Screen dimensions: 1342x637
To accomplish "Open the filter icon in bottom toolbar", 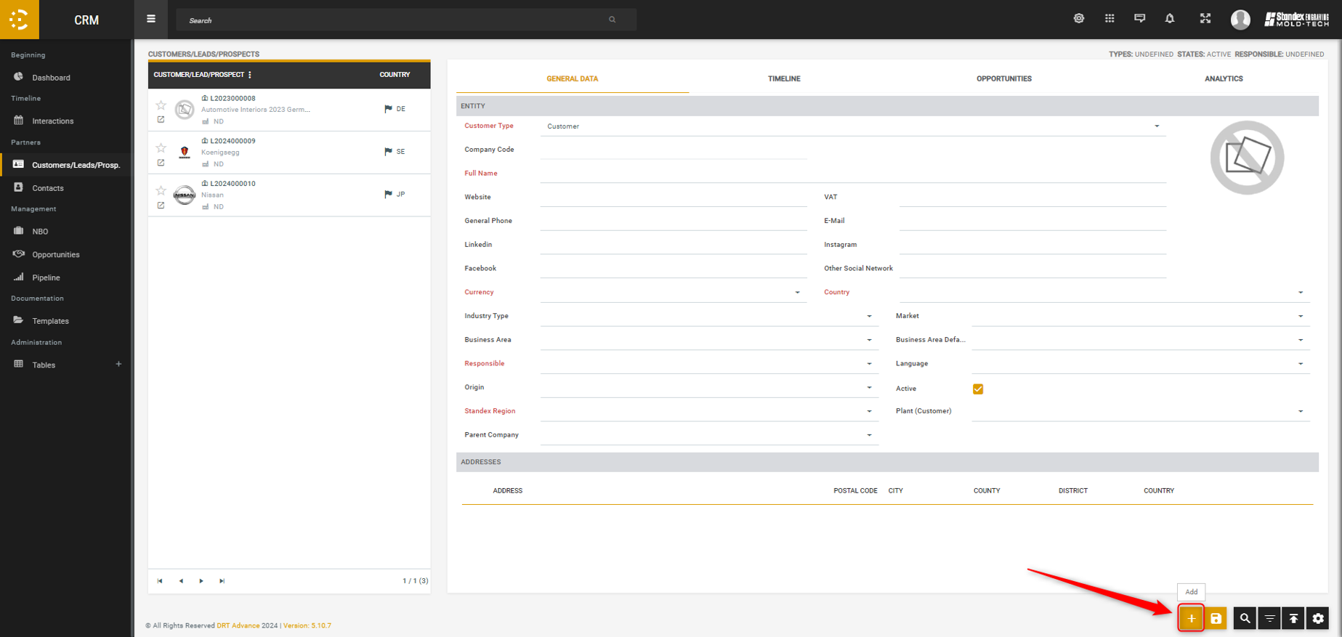I will click(1269, 618).
